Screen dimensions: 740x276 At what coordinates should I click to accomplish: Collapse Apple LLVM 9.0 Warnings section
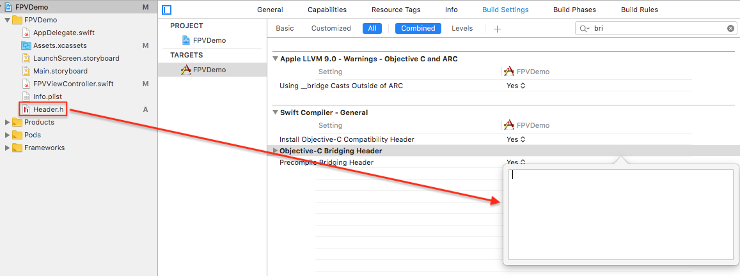click(x=275, y=59)
